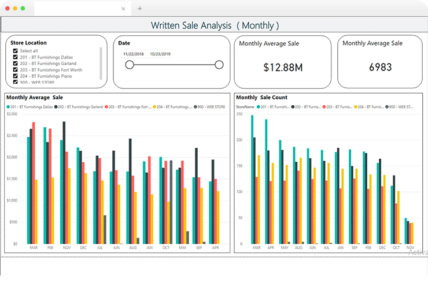Viewport: 428px width, 283px height.
Task: Click the dark AUG bar in Average Sale chart
Action: [130, 191]
